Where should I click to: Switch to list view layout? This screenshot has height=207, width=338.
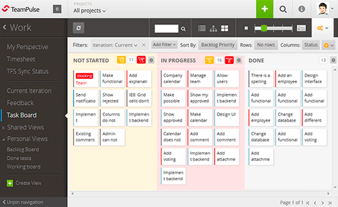point(202,28)
